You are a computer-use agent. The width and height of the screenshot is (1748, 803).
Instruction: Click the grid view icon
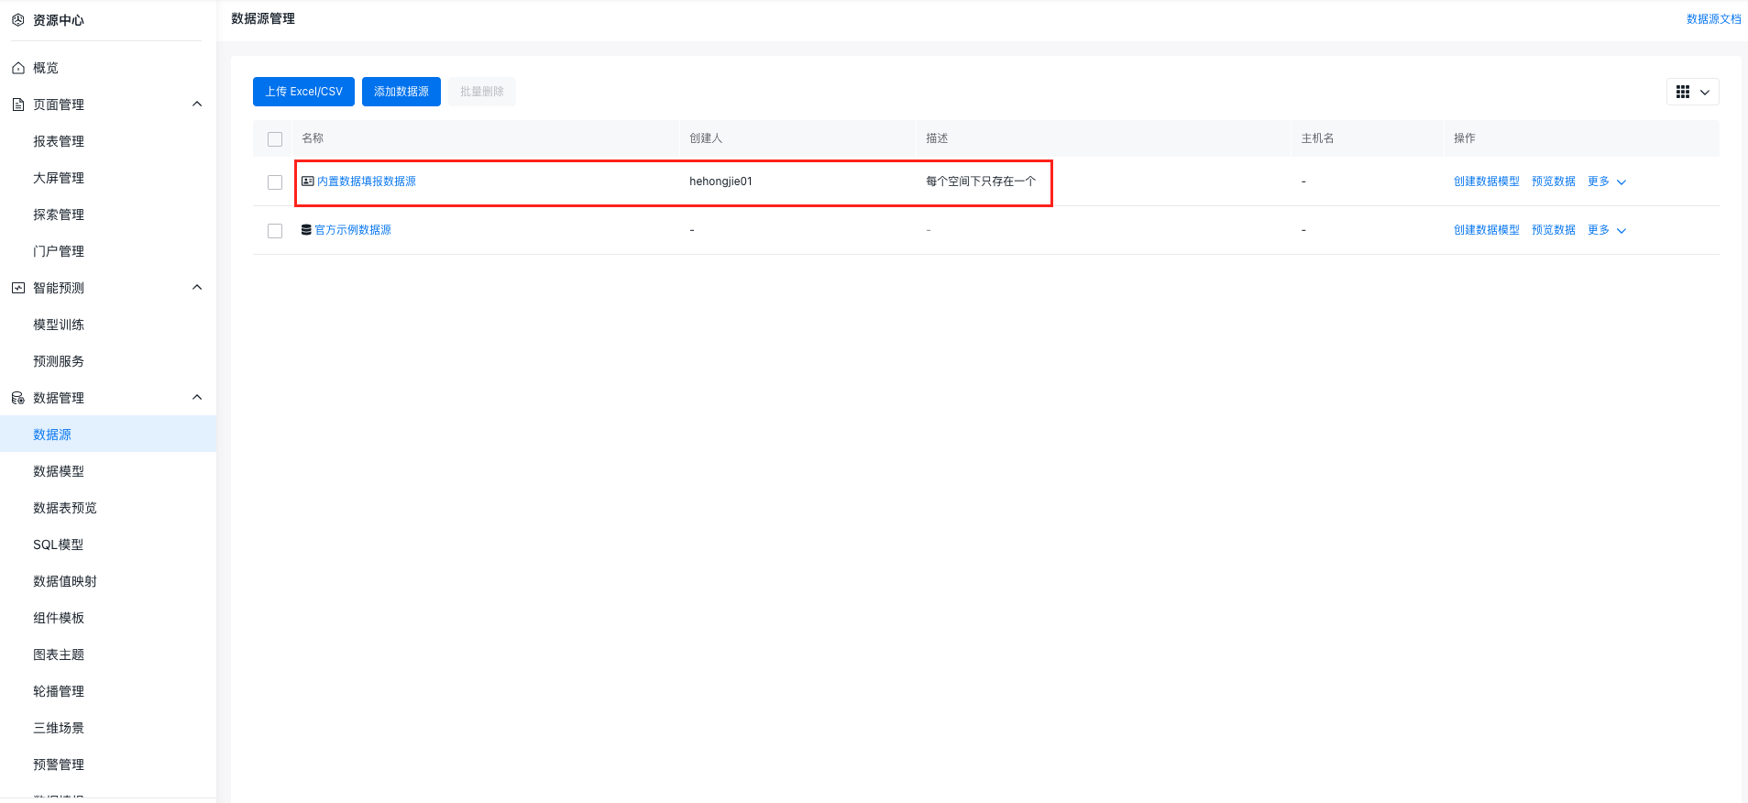point(1683,92)
